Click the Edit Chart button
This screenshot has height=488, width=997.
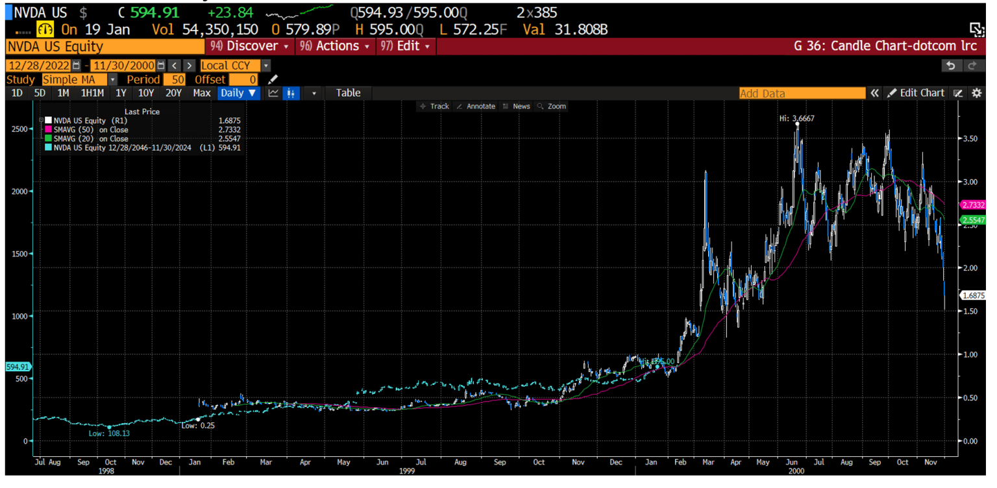[917, 93]
